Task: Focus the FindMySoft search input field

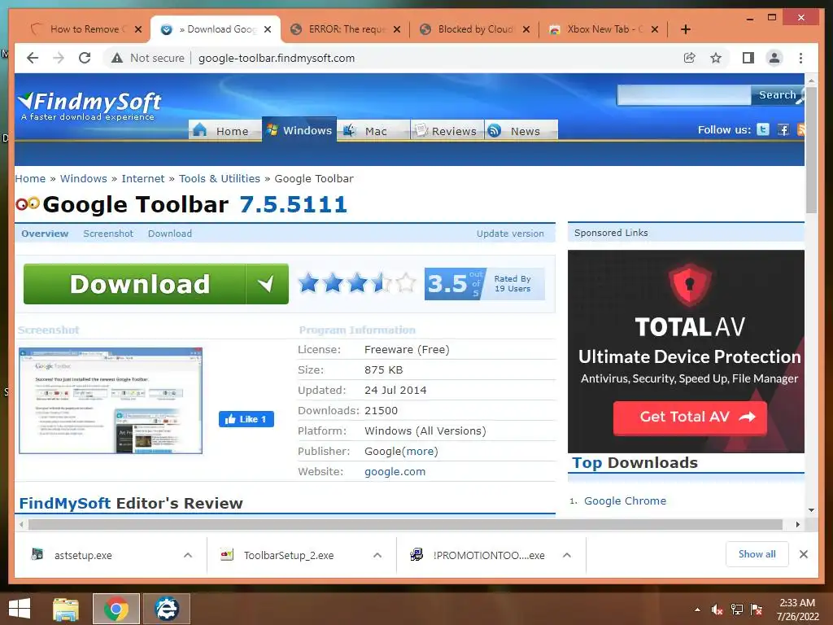Action: (x=683, y=95)
